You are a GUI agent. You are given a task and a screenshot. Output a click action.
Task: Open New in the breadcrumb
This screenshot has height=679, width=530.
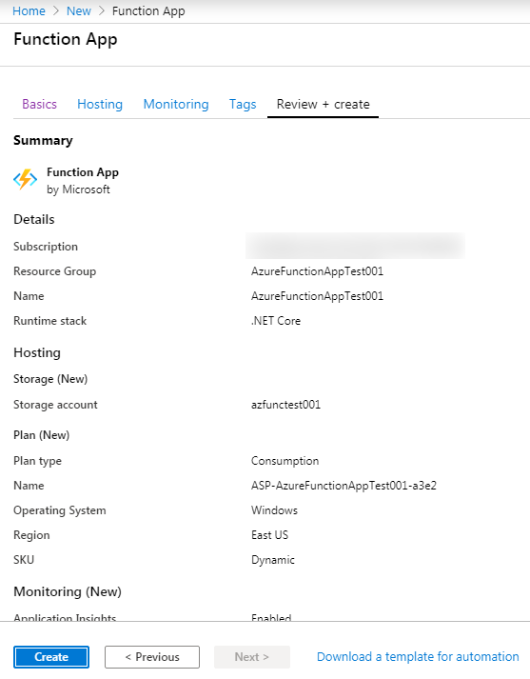79,10
